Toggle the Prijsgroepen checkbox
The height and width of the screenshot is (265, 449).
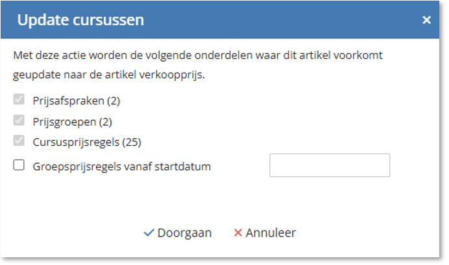point(19,121)
